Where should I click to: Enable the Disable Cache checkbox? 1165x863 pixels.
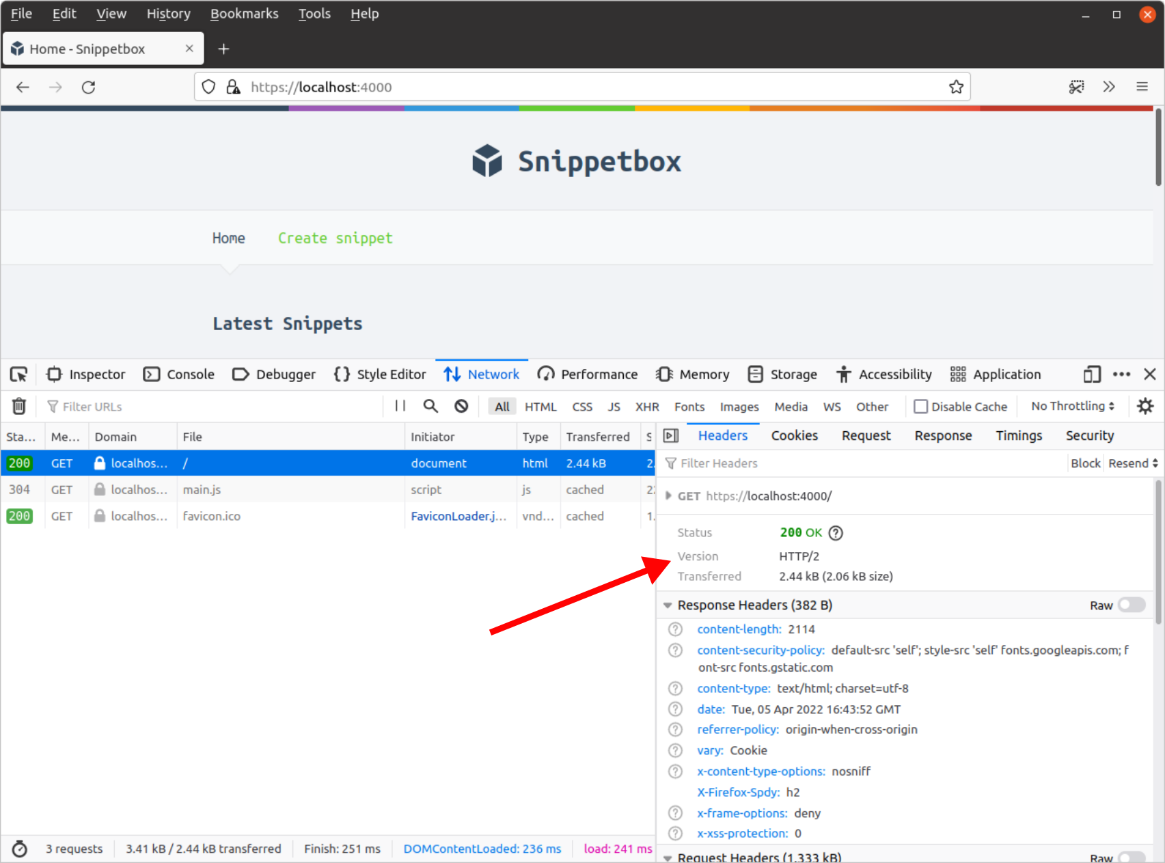(921, 407)
